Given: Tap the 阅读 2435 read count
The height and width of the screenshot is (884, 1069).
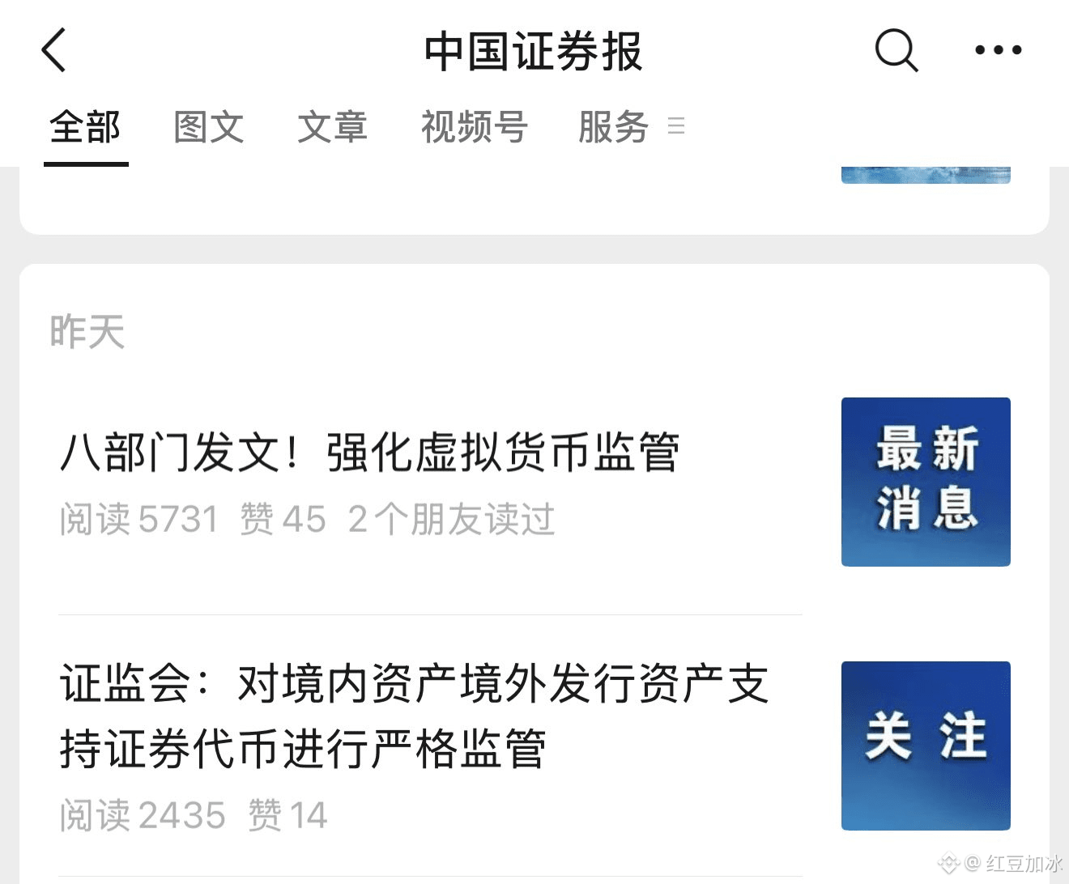Looking at the screenshot, I should pos(142,815).
